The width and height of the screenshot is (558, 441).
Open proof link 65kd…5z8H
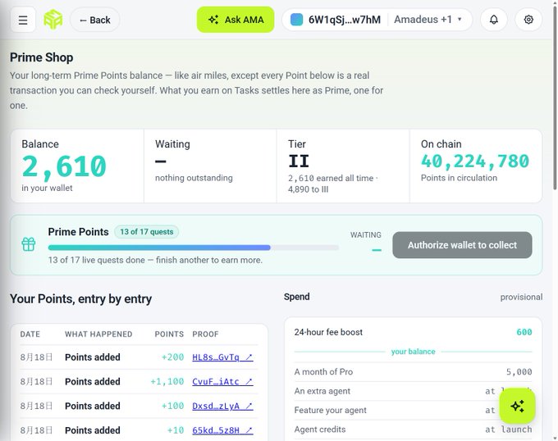click(x=222, y=430)
